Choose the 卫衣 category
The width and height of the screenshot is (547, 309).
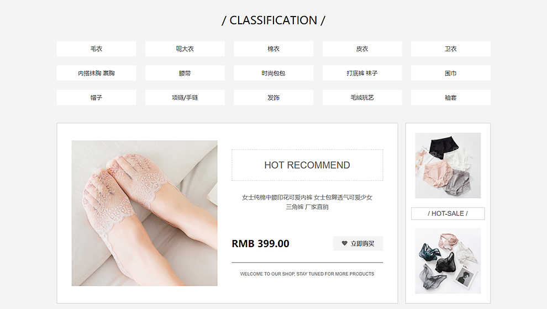click(x=451, y=49)
